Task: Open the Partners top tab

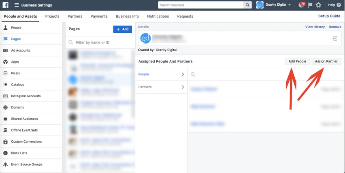Action: click(x=75, y=16)
